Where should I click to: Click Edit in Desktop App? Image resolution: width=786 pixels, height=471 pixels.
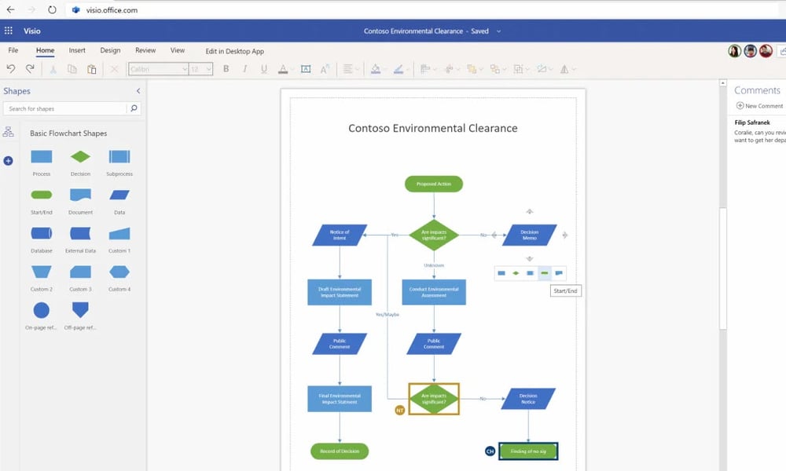point(234,51)
